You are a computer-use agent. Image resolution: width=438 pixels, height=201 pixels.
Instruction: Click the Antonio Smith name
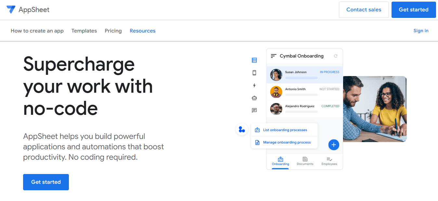tap(295, 89)
